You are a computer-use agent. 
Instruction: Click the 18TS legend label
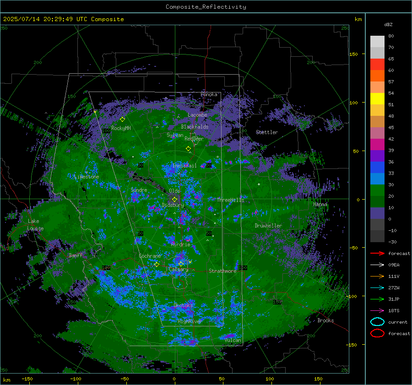coord(394,311)
